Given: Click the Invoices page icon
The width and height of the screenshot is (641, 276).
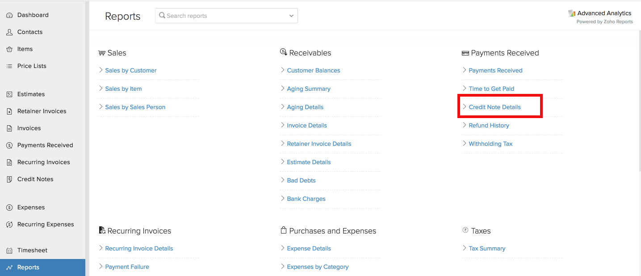Looking at the screenshot, I should pyautogui.click(x=9, y=128).
